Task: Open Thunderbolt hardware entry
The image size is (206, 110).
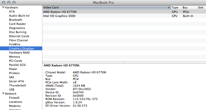Action: point(18,85)
